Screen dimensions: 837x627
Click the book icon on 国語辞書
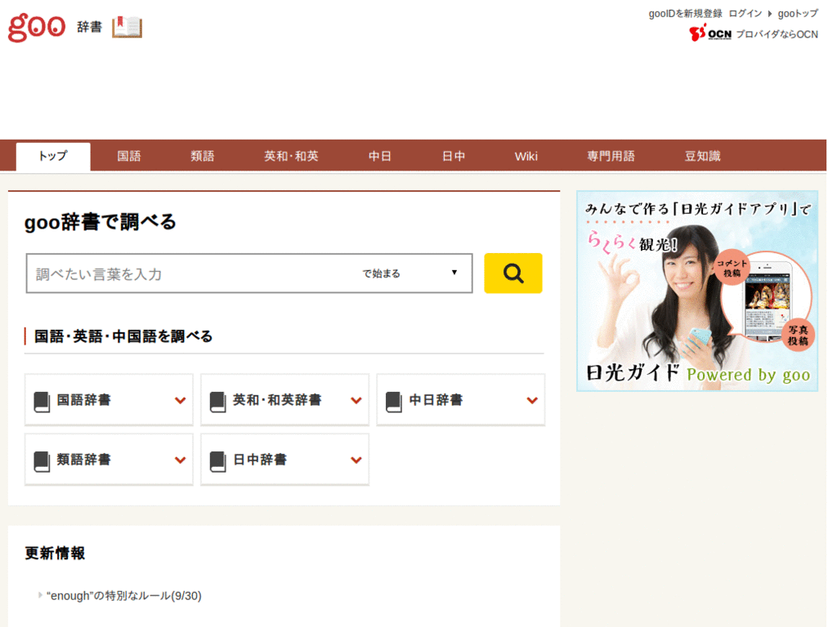tap(40, 399)
